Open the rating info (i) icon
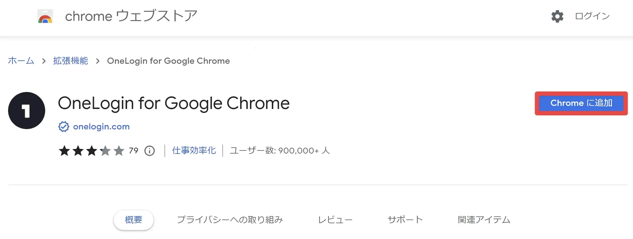The height and width of the screenshot is (239, 633). click(149, 151)
